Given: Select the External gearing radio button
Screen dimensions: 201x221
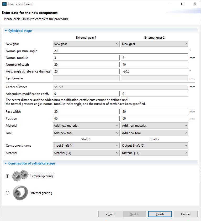Looking at the screenshot, I should click(7, 176).
